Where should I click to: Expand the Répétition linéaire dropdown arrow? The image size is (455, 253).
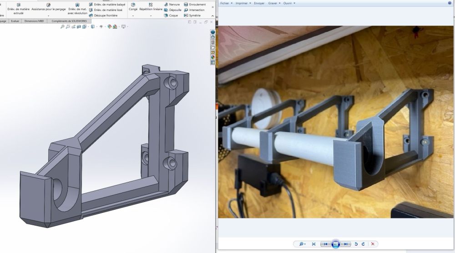pyautogui.click(x=151, y=15)
